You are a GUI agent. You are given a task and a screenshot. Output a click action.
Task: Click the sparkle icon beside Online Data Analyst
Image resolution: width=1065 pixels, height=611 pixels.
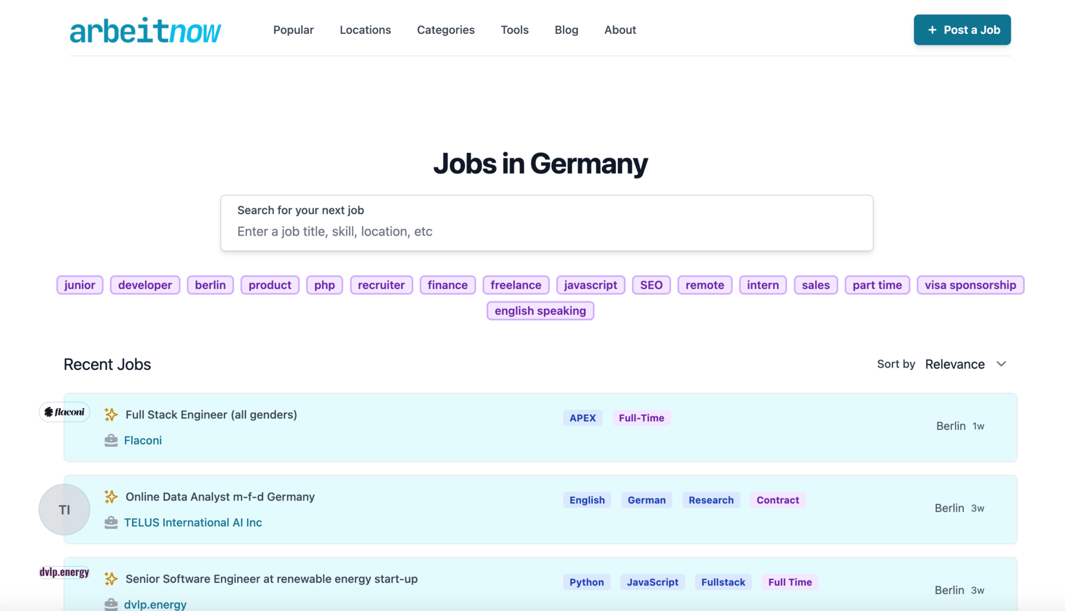111,496
